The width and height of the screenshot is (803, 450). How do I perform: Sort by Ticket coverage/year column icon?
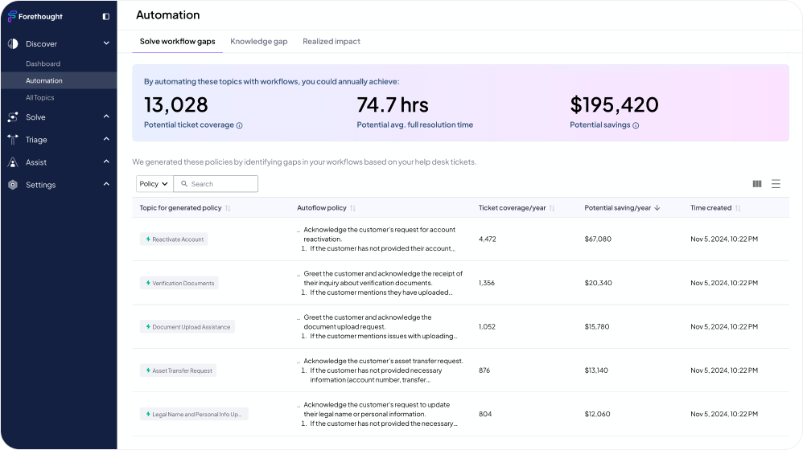[x=552, y=208]
